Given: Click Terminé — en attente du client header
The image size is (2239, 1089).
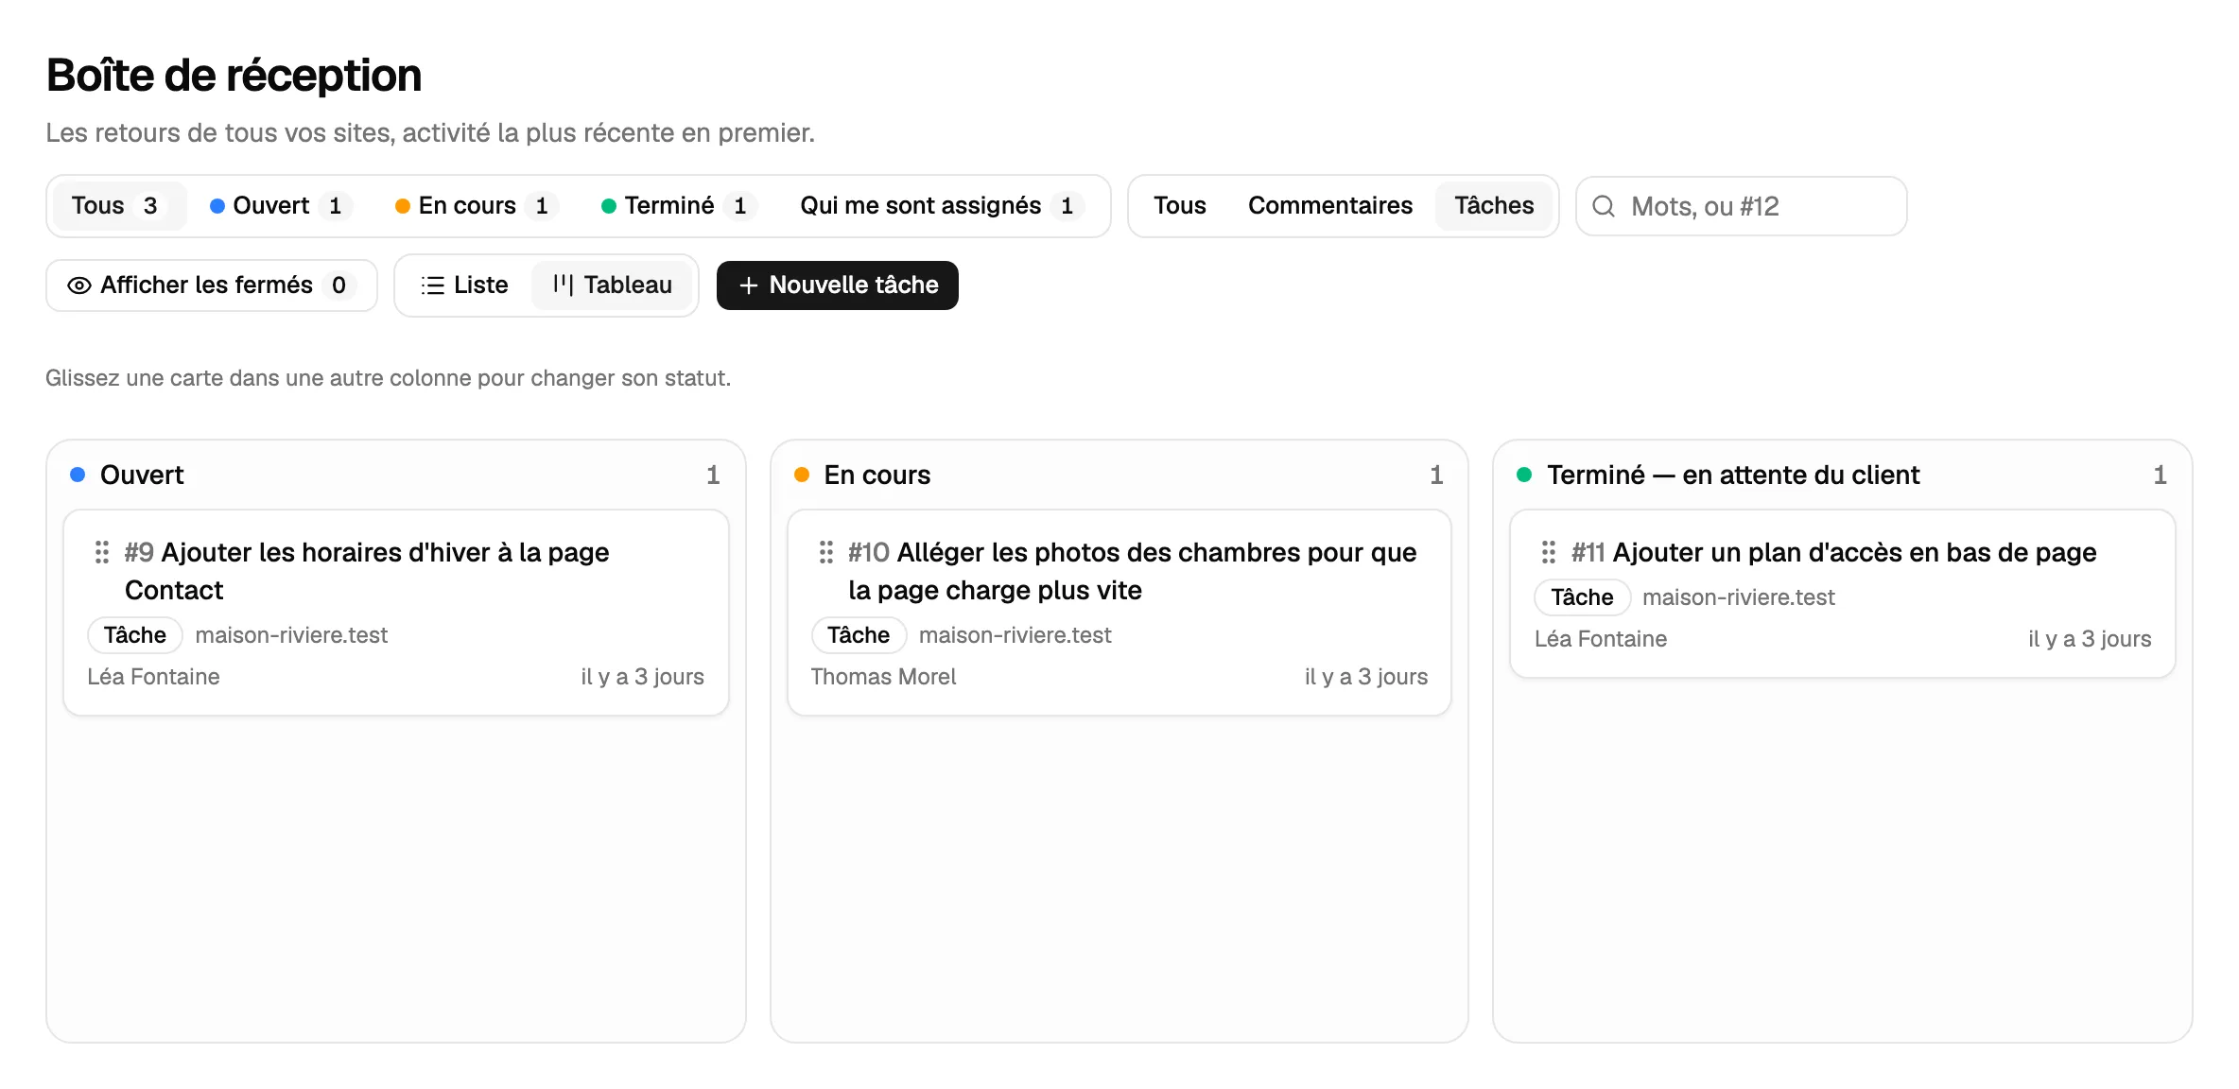Looking at the screenshot, I should [1733, 475].
